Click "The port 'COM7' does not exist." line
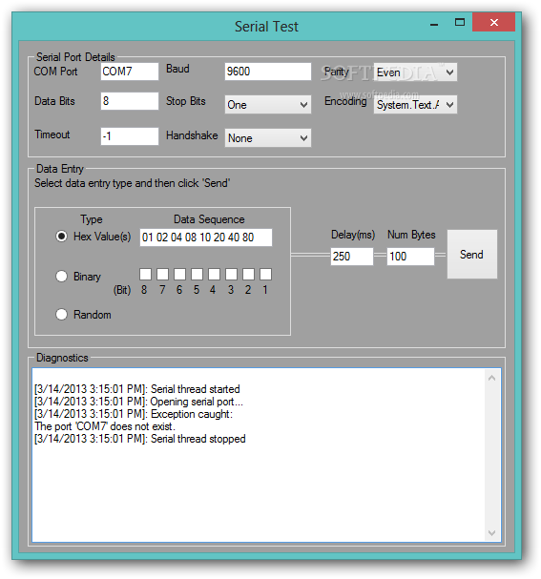The width and height of the screenshot is (541, 579). click(x=105, y=426)
